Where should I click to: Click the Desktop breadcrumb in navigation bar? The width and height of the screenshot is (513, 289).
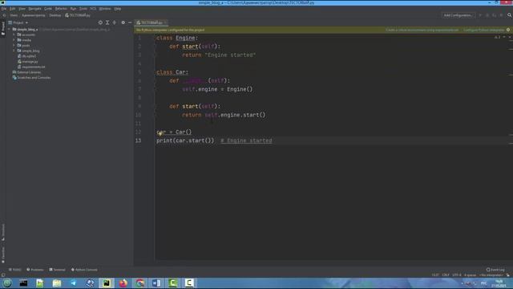coord(55,15)
